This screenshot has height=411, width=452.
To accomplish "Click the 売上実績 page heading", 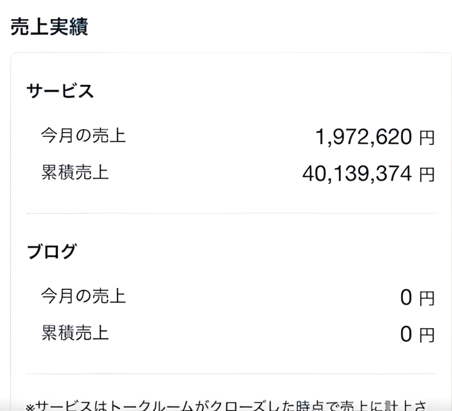I will pyautogui.click(x=49, y=27).
